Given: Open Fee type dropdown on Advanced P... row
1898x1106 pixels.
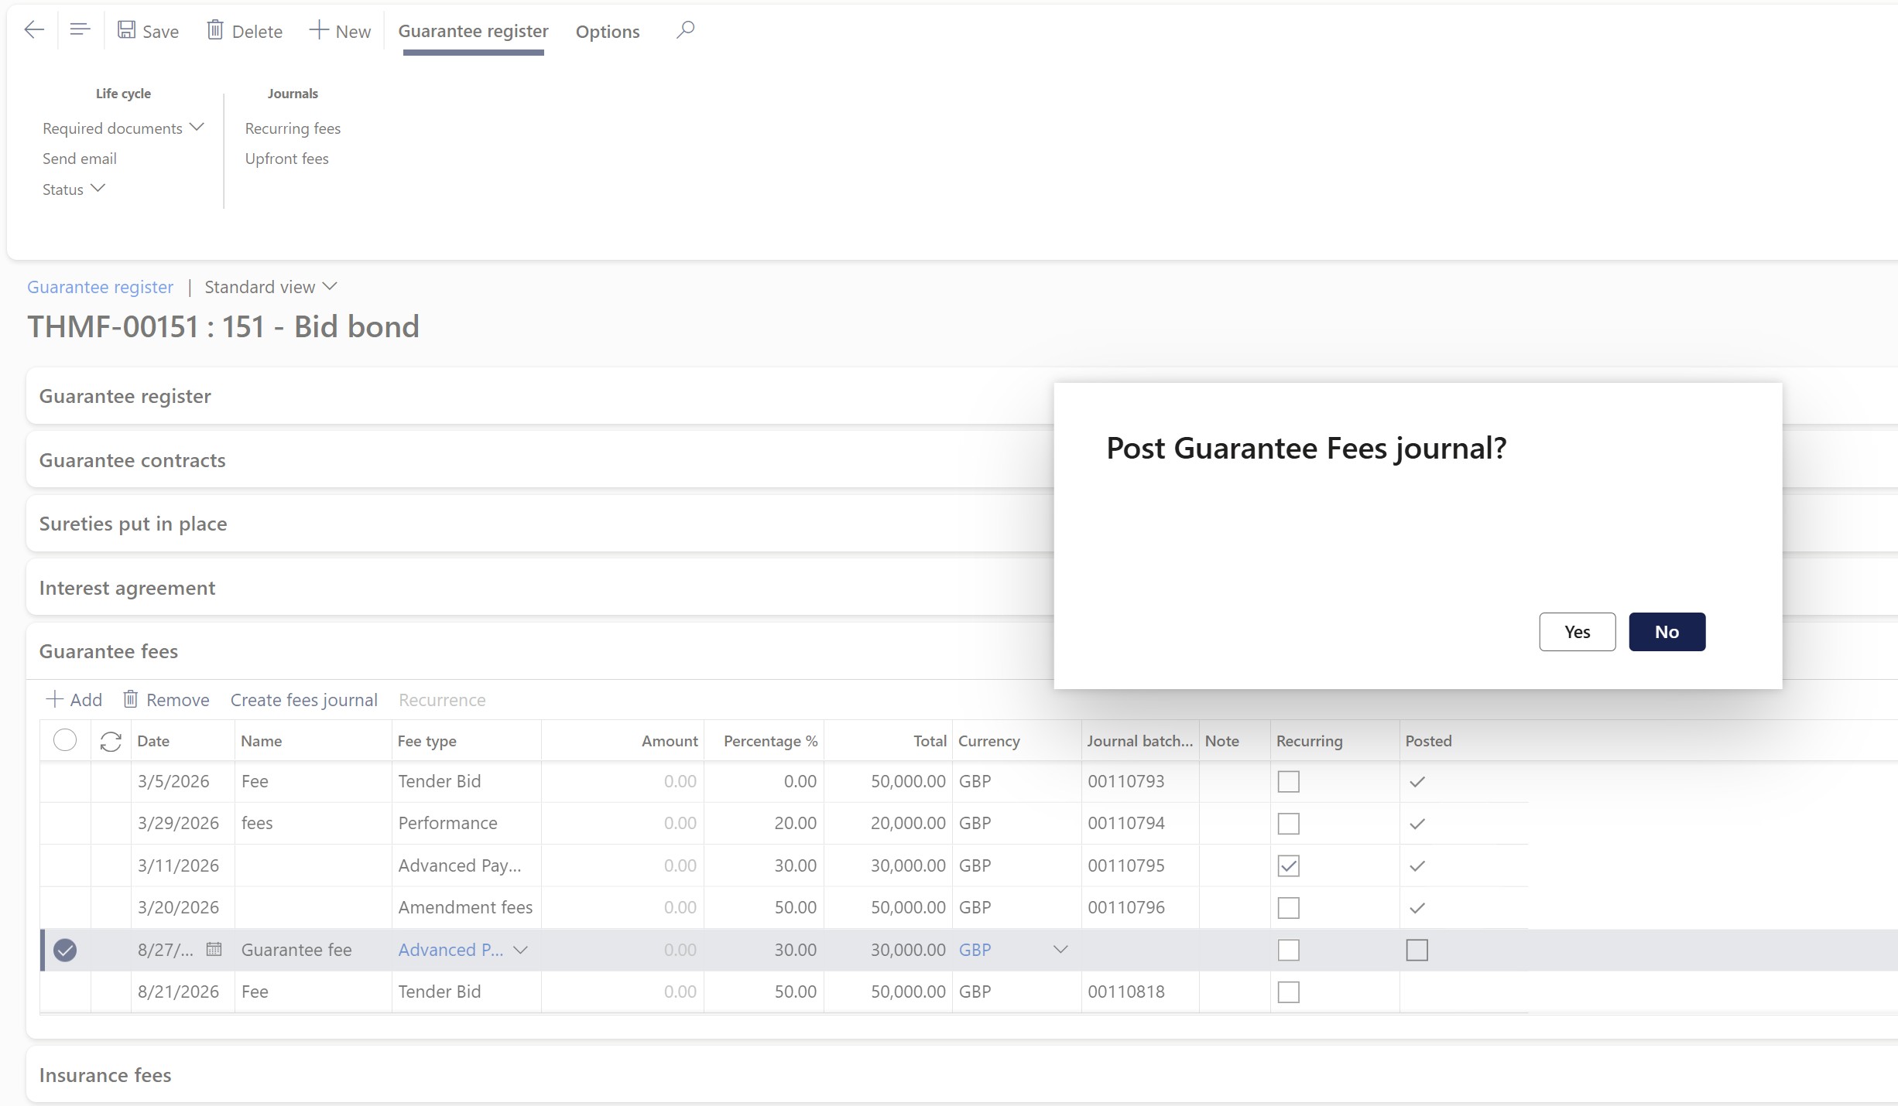Looking at the screenshot, I should click(521, 950).
